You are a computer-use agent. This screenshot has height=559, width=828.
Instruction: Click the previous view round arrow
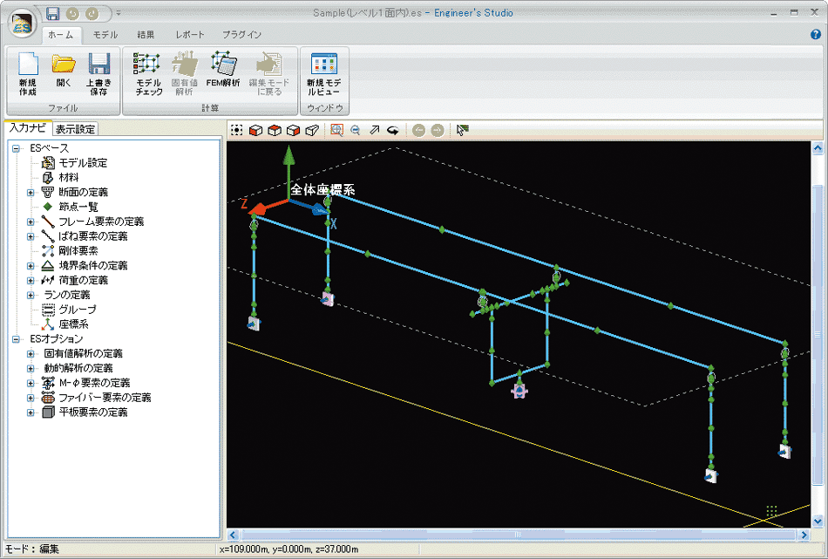pos(418,130)
